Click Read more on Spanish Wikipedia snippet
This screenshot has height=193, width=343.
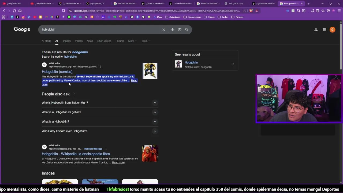118,162
